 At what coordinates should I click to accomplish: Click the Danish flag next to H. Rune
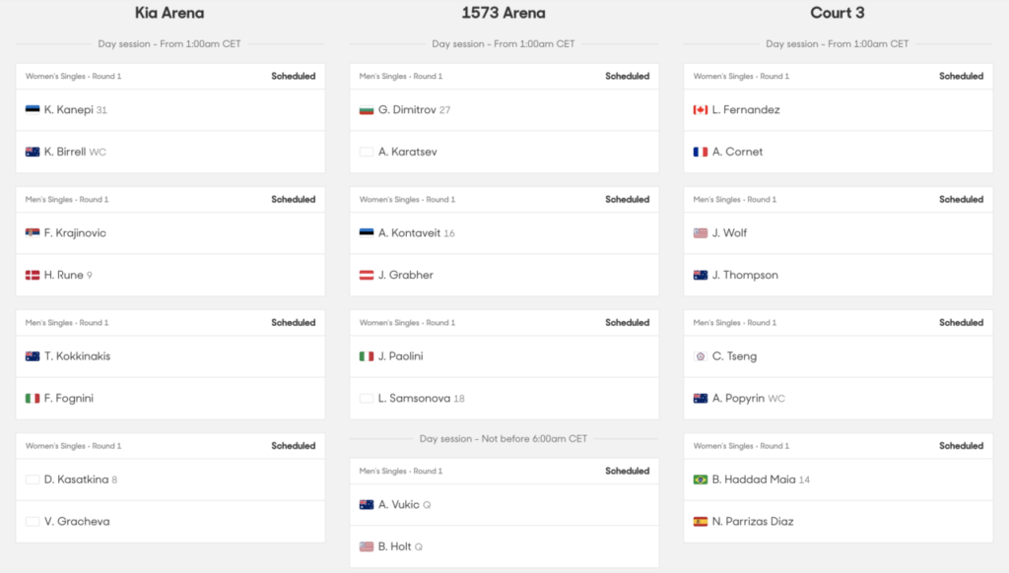(33, 276)
